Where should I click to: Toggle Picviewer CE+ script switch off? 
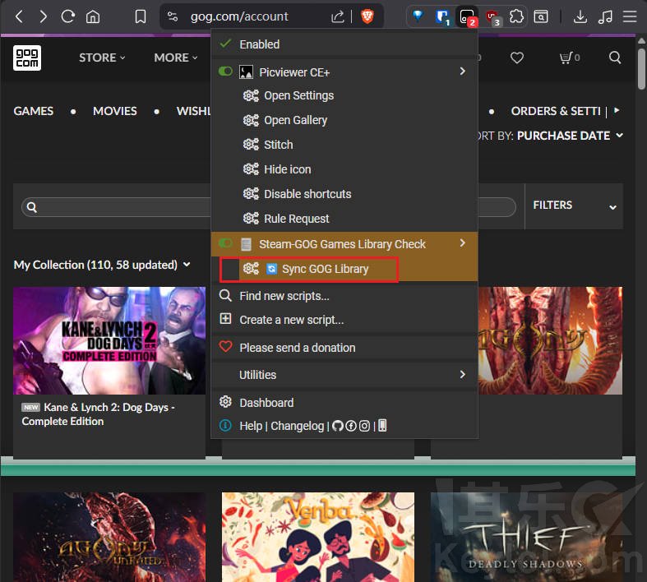pos(225,72)
